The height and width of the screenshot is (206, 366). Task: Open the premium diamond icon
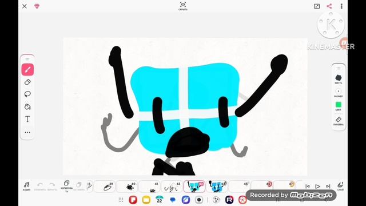pos(37,6)
